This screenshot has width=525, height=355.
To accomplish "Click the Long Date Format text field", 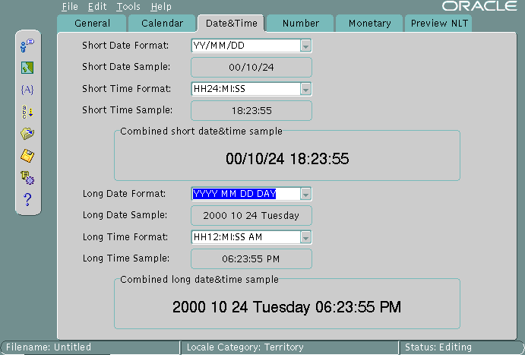I will click(245, 194).
